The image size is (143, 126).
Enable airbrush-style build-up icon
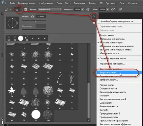(x=113, y=10)
